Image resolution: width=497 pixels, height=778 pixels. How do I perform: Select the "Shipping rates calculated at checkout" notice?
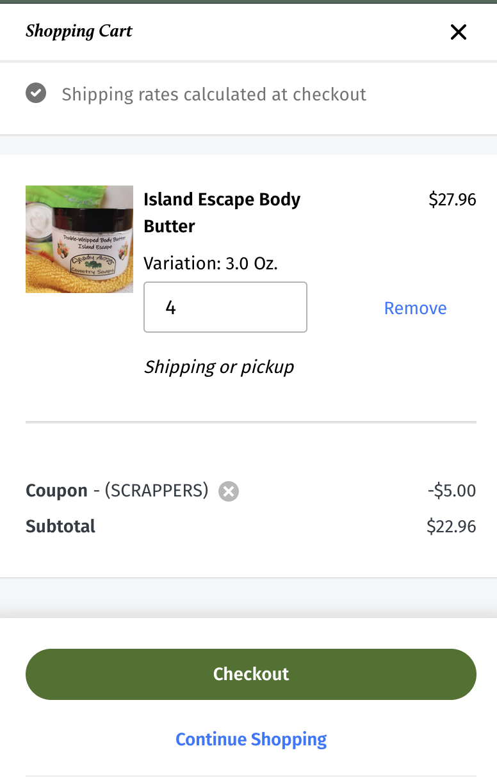point(214,95)
